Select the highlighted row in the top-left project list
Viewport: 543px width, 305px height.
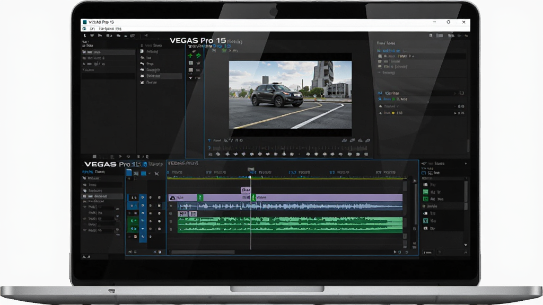pos(108,52)
